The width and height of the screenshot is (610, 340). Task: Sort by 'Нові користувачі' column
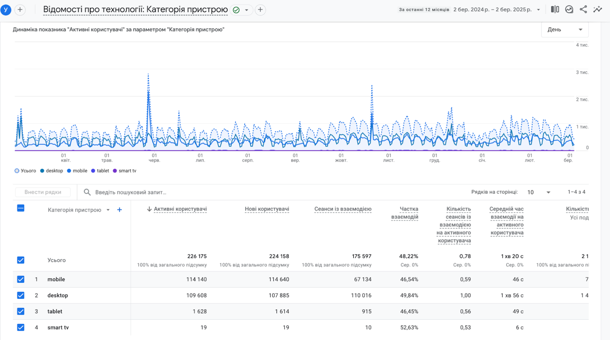tap(267, 209)
